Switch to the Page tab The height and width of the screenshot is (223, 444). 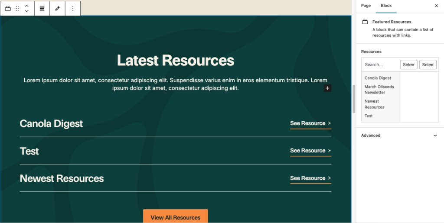pyautogui.click(x=366, y=6)
